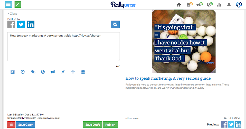Click the Rallyverse logo
The height and width of the screenshot is (129, 246).
click(x=123, y=5)
